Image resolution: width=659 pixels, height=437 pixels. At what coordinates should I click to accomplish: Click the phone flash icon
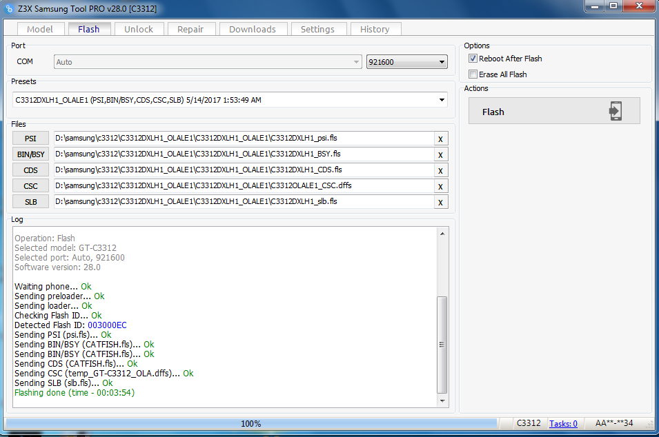[x=616, y=111]
